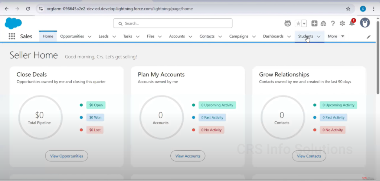The width and height of the screenshot is (380, 181).
Task: Click the Salesforce cloud logo
Action: coord(13,23)
